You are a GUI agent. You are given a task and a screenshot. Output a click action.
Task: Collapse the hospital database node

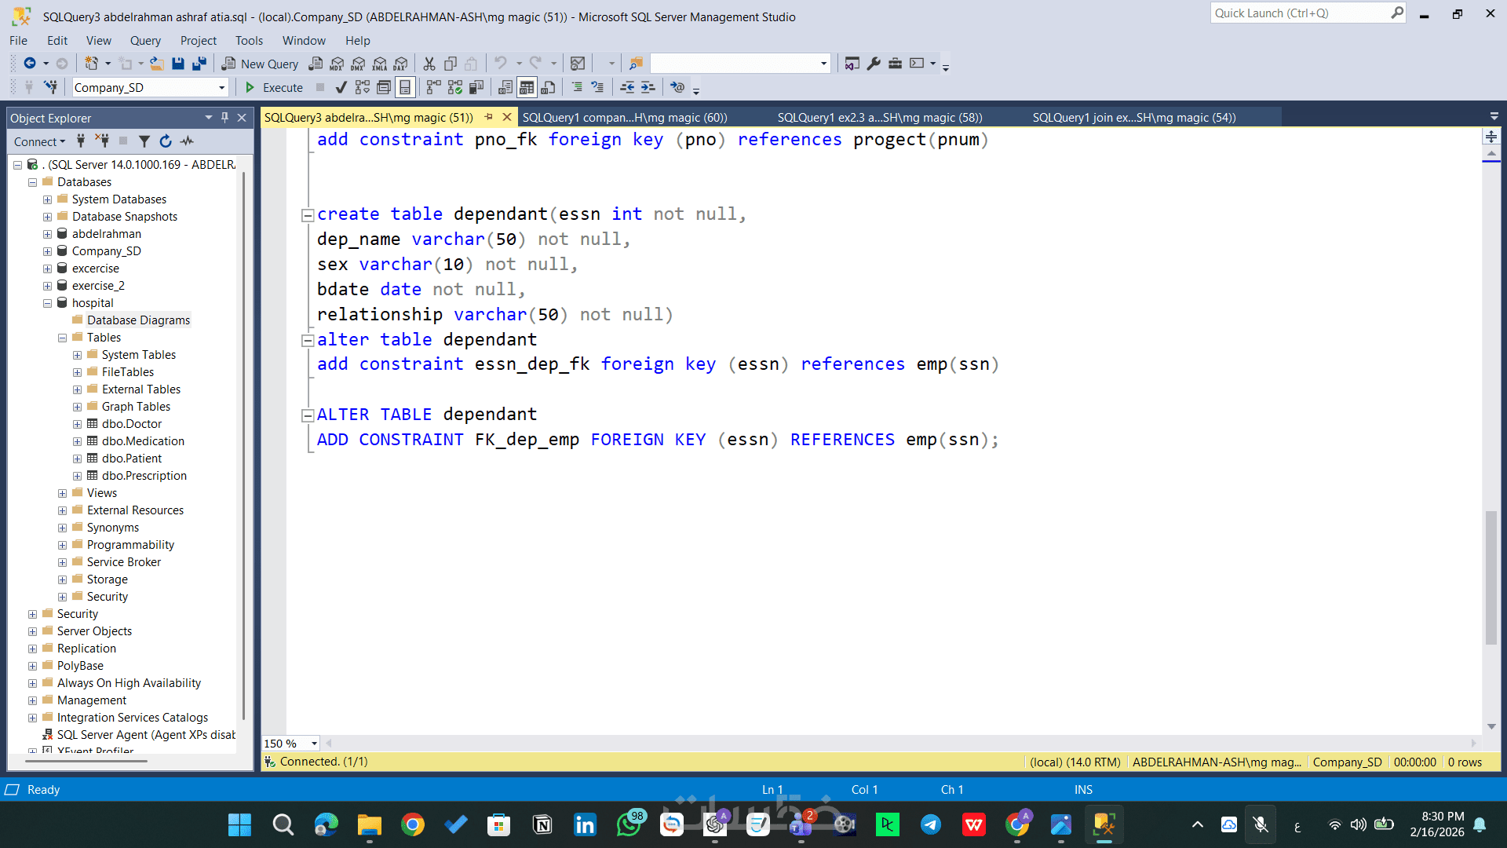click(x=47, y=303)
